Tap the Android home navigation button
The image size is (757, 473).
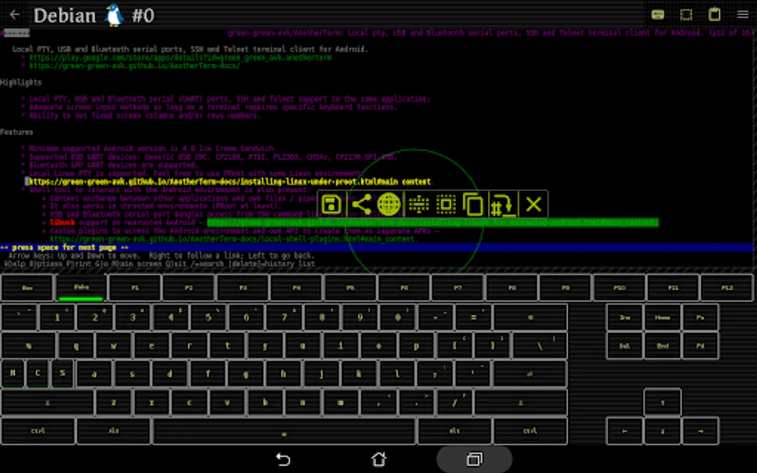[x=378, y=460]
